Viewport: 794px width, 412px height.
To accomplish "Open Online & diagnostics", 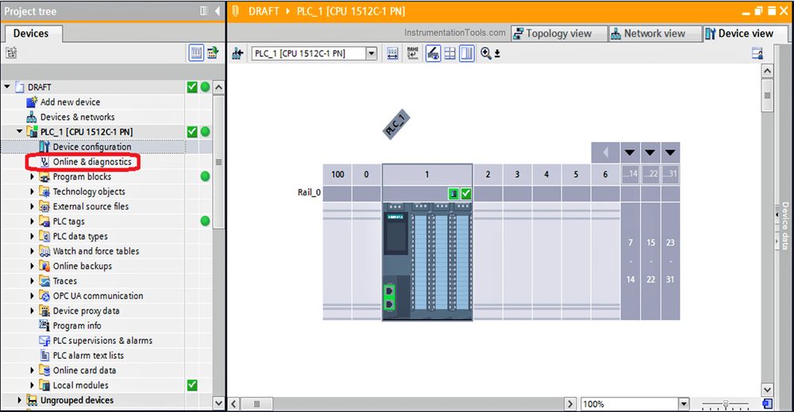I will pos(92,162).
